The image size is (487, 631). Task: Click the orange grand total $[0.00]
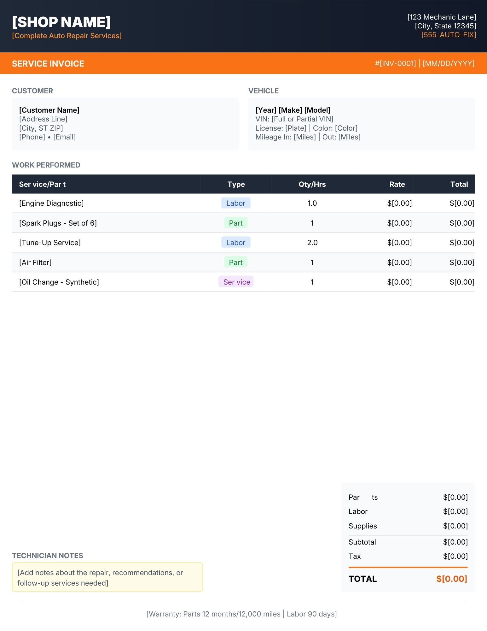coord(452,579)
